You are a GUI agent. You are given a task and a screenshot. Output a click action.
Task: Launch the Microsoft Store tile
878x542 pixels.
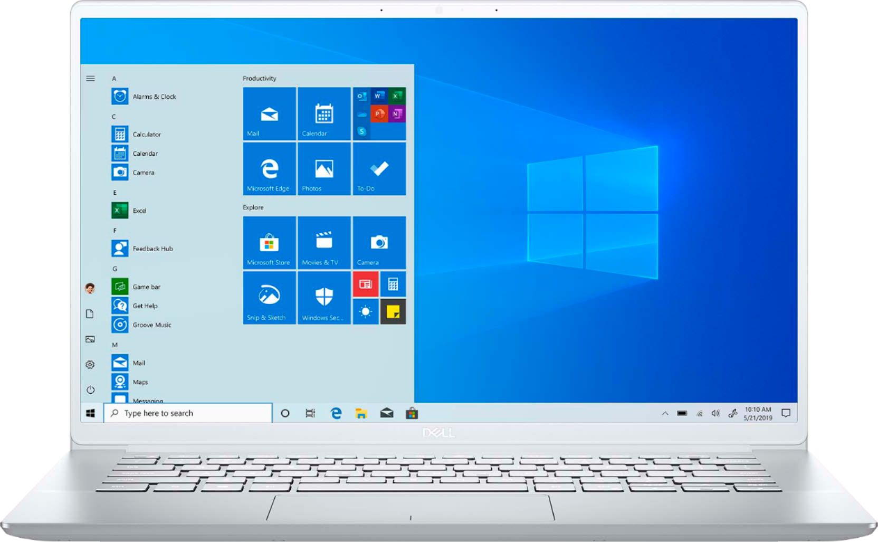(x=269, y=243)
